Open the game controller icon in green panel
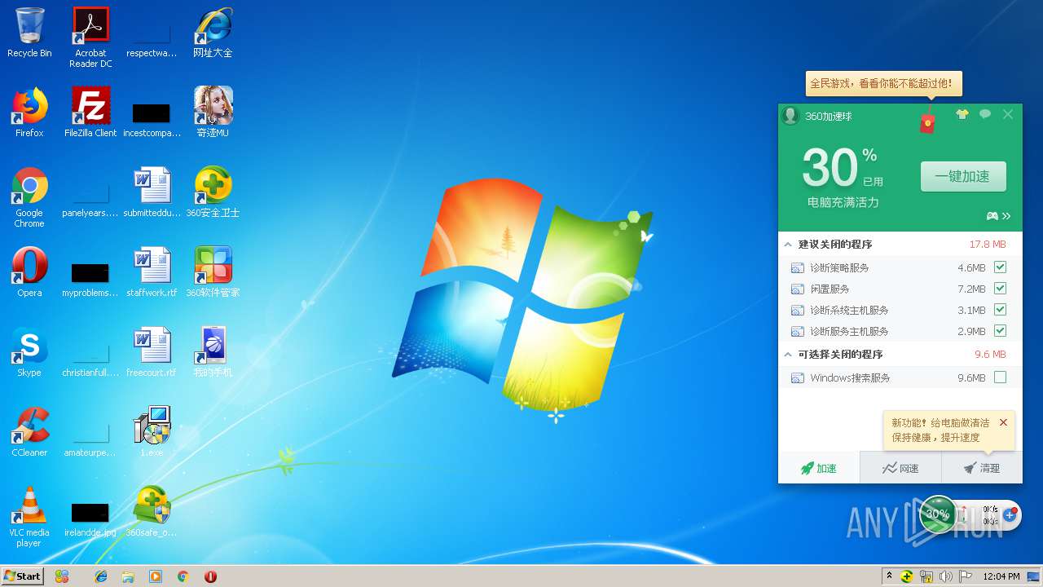 click(x=992, y=216)
